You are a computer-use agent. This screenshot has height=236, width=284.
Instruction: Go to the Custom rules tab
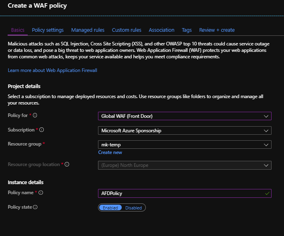coord(127,30)
